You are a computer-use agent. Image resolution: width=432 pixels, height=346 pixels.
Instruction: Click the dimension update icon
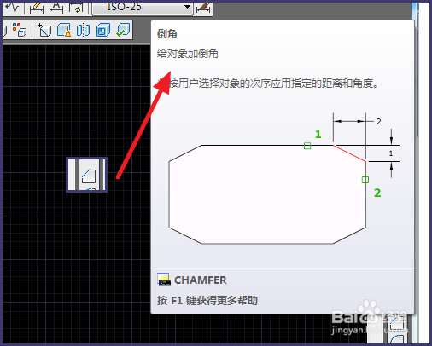pyautogui.click(x=76, y=8)
